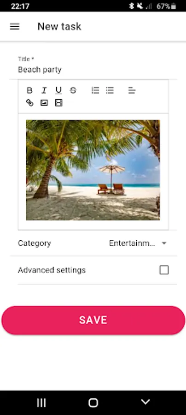The height and width of the screenshot is (415, 186).
Task: Insert a hyperlink in the description
Action: point(29,103)
